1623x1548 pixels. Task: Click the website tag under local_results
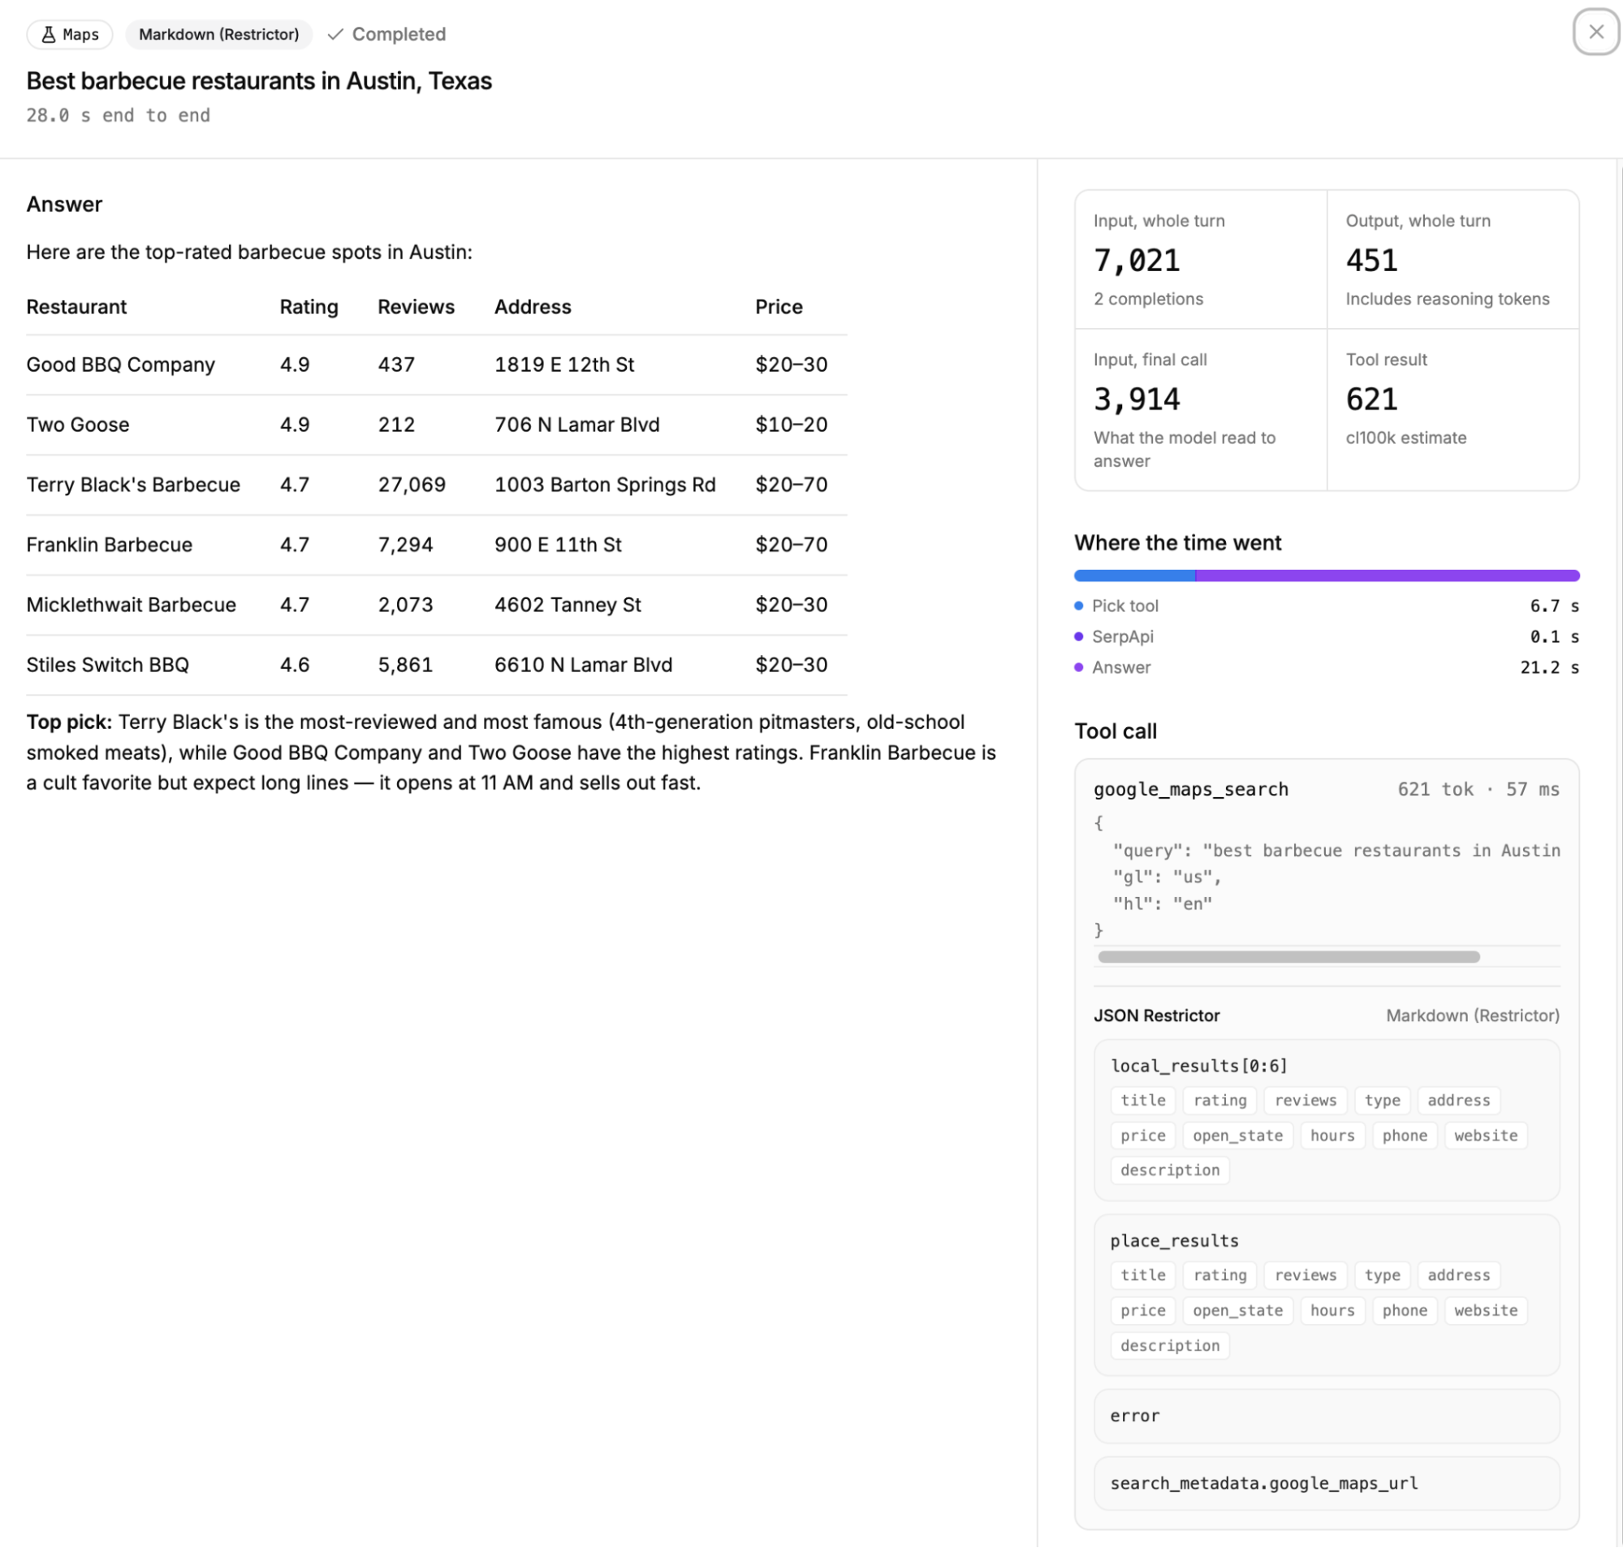coord(1485,1135)
